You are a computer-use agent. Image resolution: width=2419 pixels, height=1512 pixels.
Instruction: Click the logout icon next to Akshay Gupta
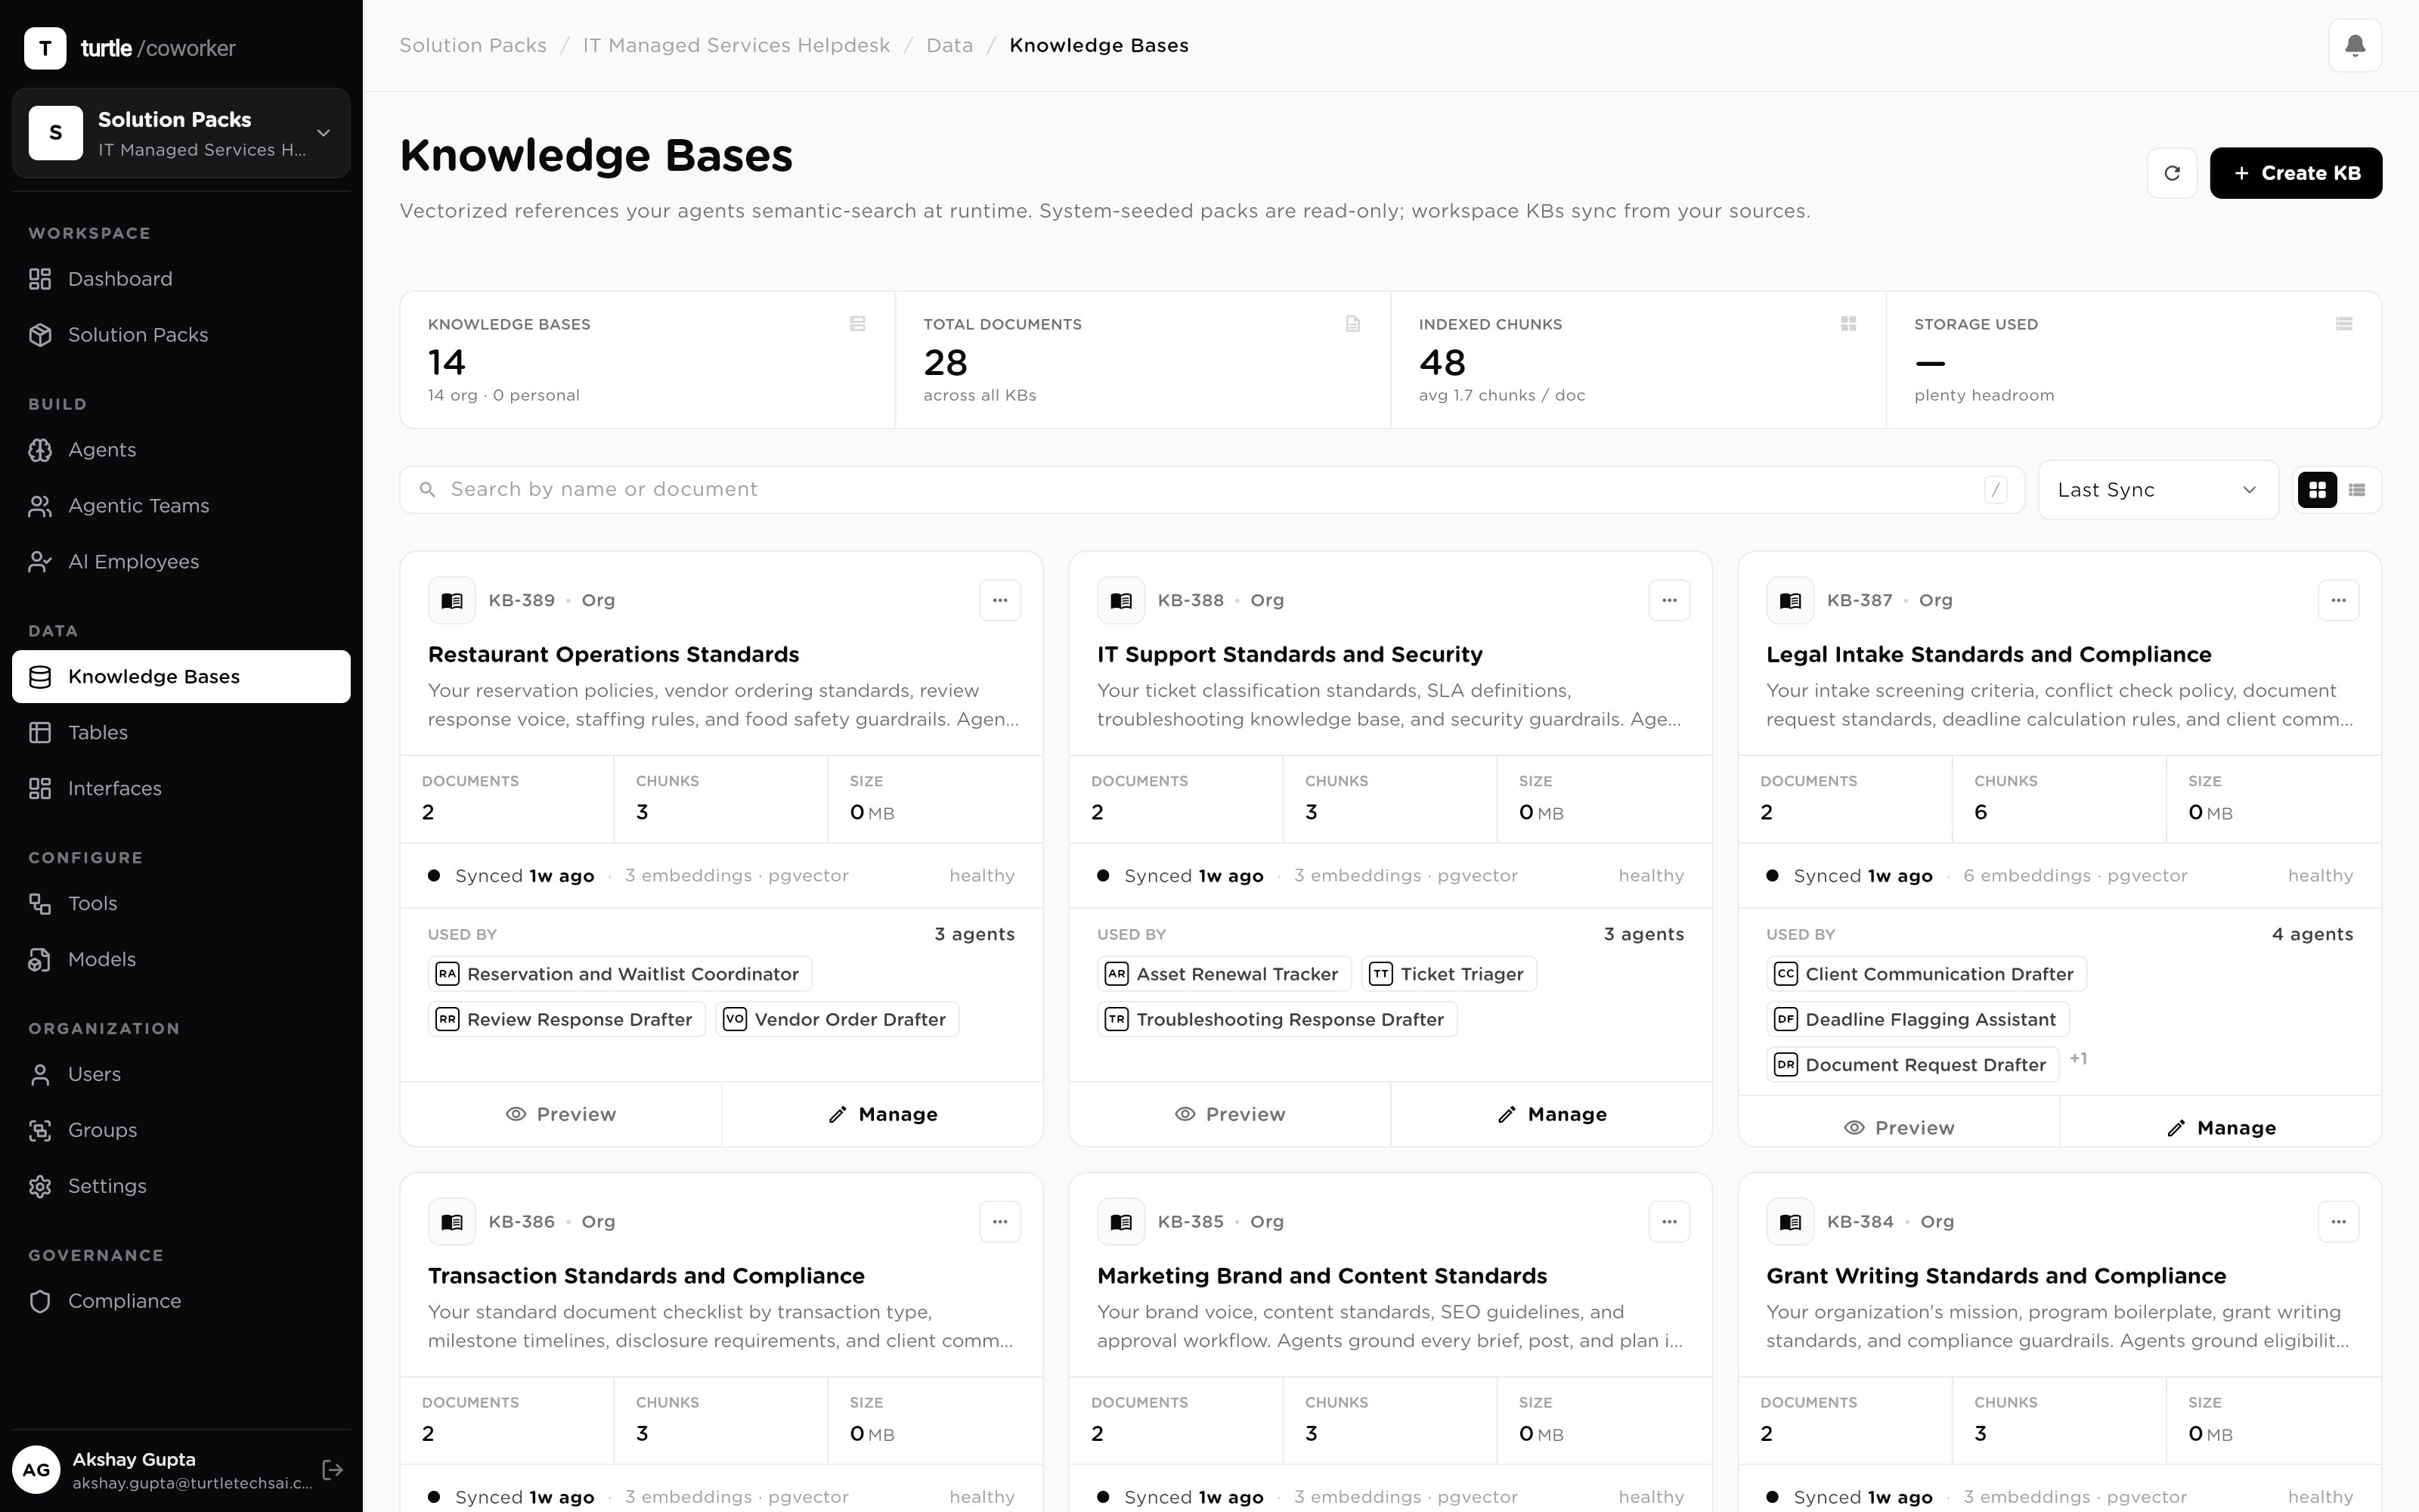point(333,1470)
